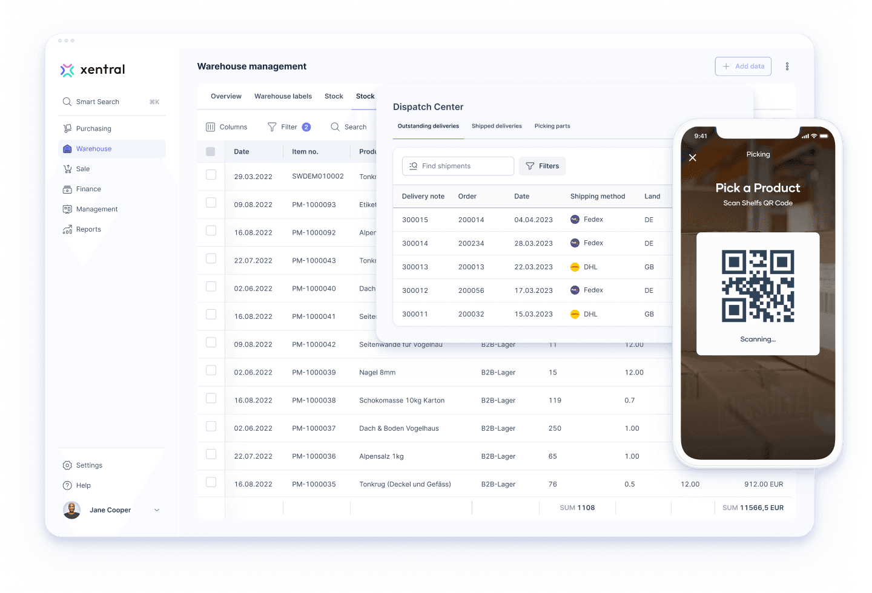Check the row for SWDEM010002
872x593 pixels.
(x=211, y=175)
